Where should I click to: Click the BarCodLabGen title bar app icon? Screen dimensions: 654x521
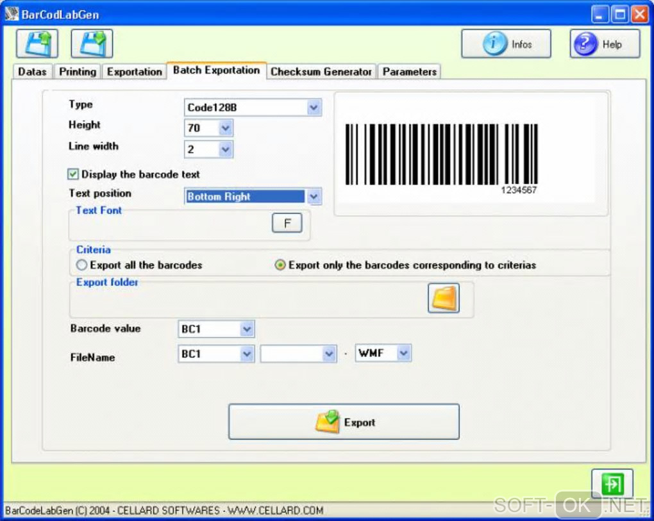coord(12,13)
